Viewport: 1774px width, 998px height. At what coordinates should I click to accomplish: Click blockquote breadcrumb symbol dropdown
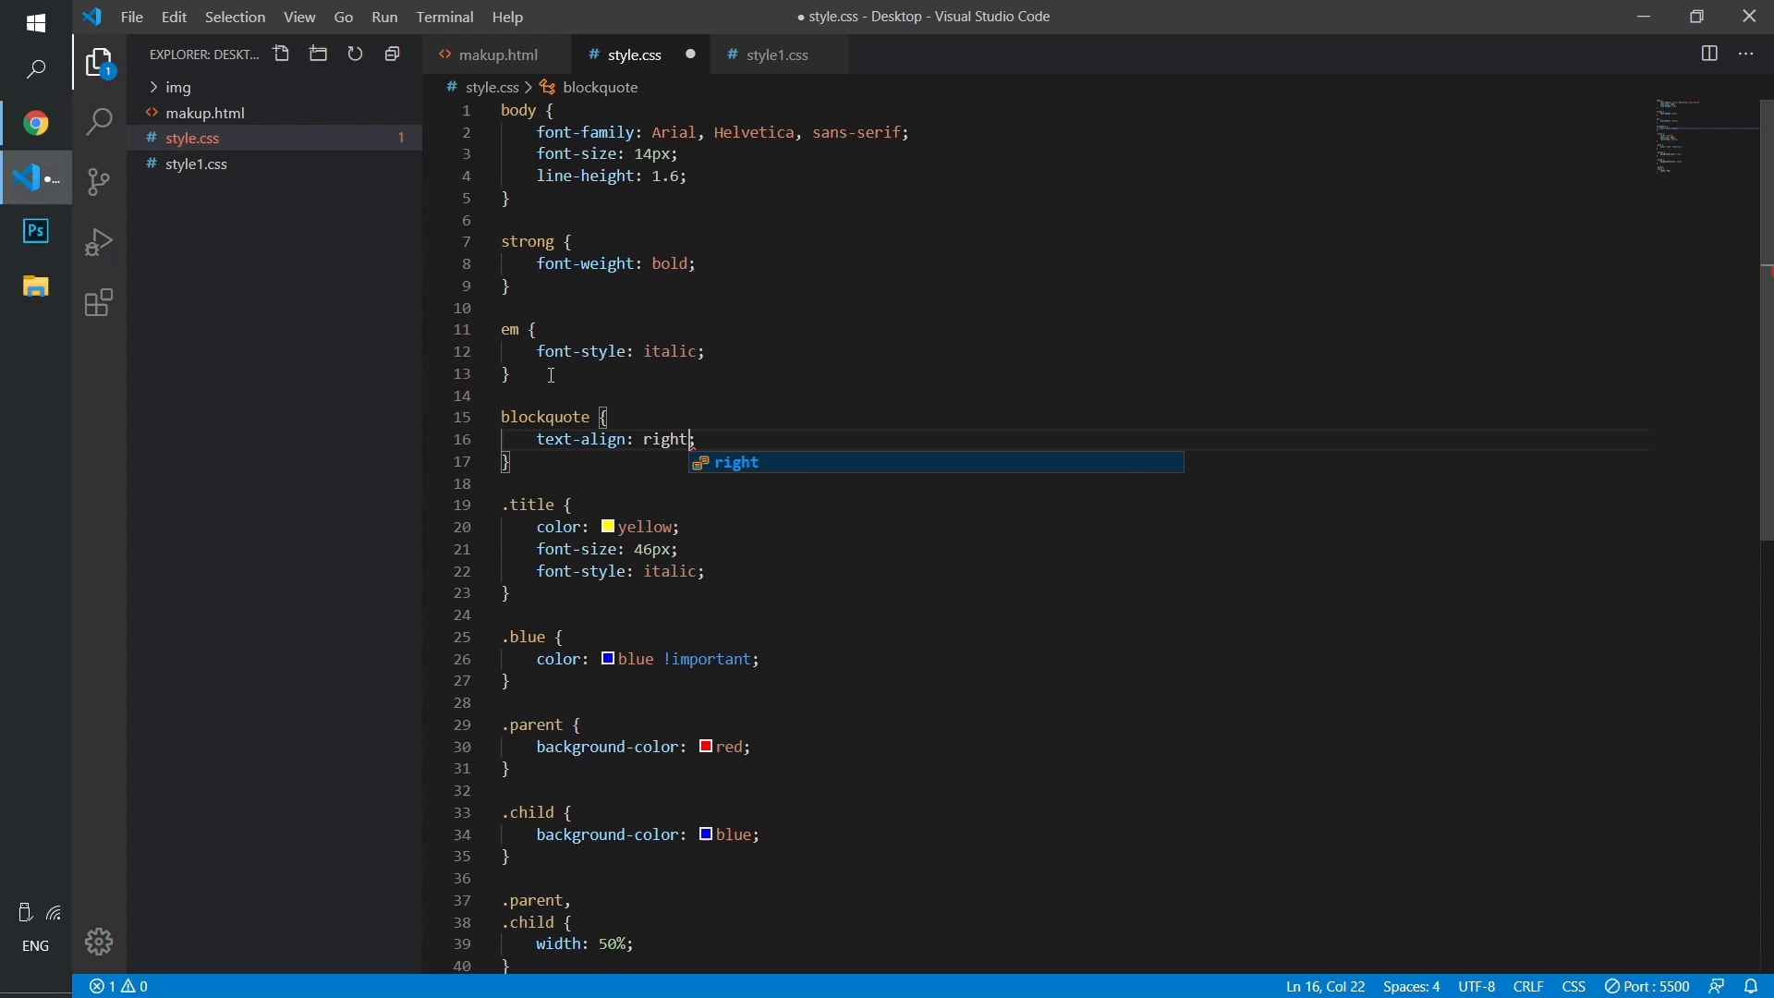coord(601,88)
